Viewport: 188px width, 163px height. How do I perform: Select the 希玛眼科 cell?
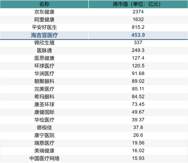point(44,97)
